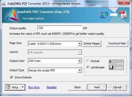Click the AutoDWG logo in the banner

point(13,15)
